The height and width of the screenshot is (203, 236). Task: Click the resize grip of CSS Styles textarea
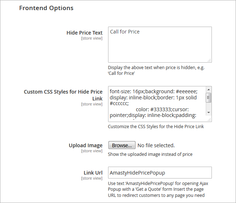[209, 119]
